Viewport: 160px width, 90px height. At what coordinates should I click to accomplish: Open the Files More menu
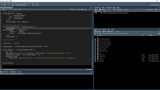[118, 32]
